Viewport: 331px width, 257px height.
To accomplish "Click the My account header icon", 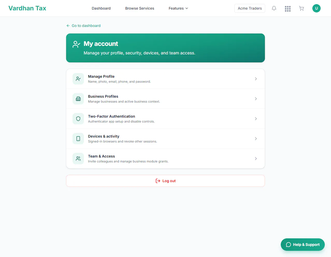I will 76,44.
